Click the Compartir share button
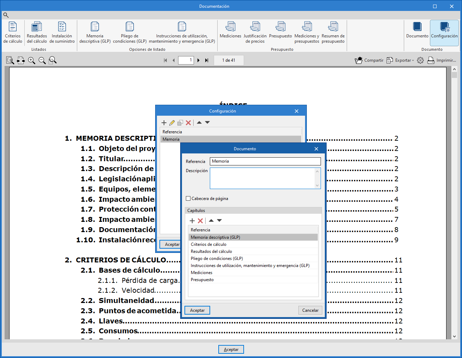This screenshot has width=462, height=358. click(369, 60)
